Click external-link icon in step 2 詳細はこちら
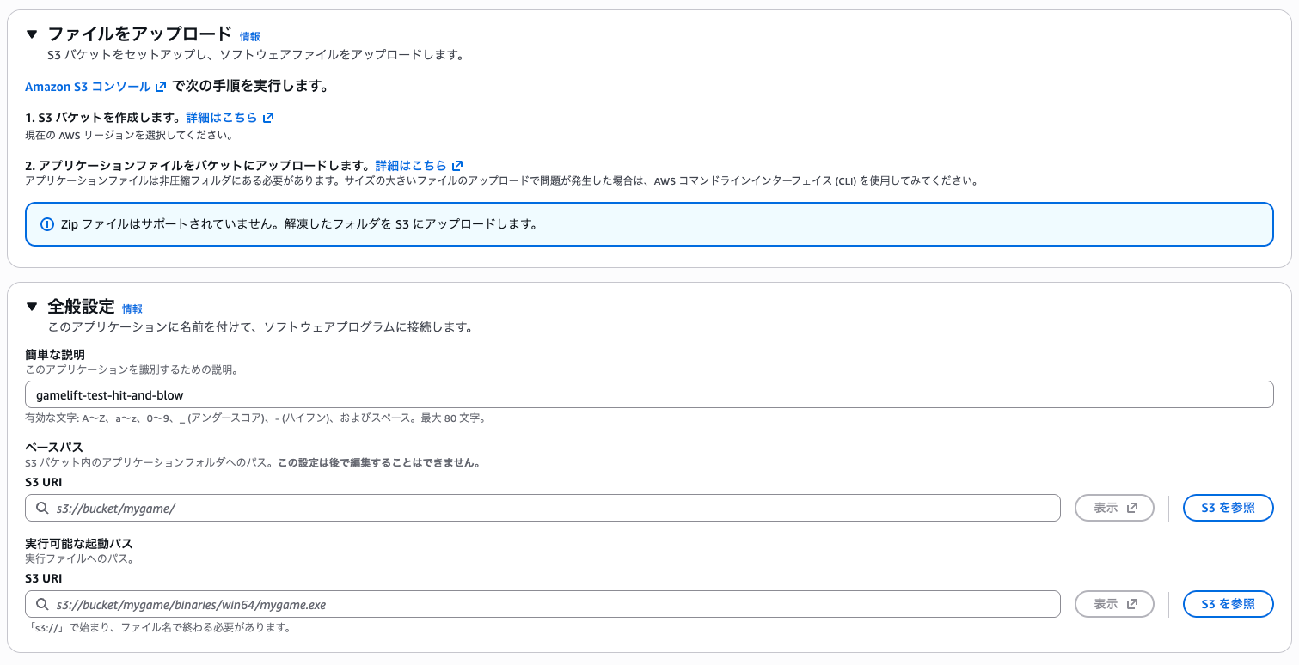The image size is (1299, 665). pyautogui.click(x=457, y=165)
